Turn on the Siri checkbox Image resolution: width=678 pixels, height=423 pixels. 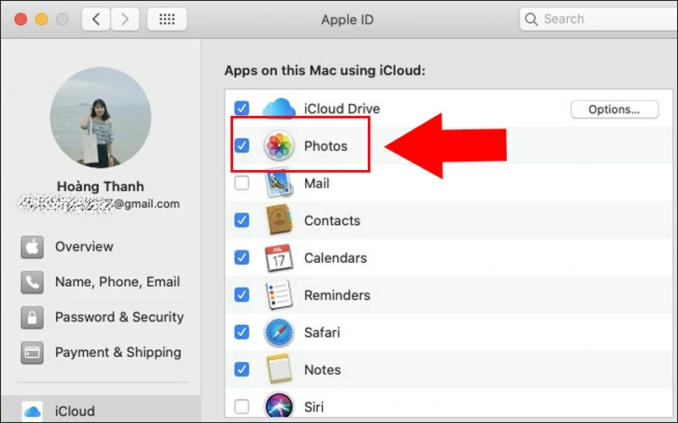[242, 407]
